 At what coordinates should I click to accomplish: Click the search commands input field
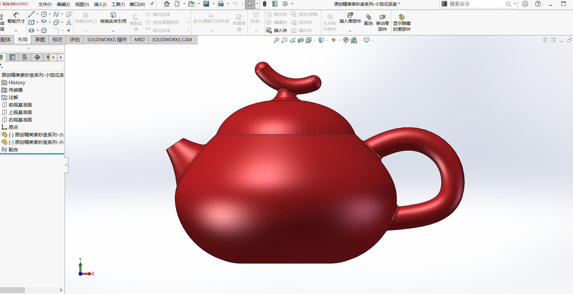476,4
